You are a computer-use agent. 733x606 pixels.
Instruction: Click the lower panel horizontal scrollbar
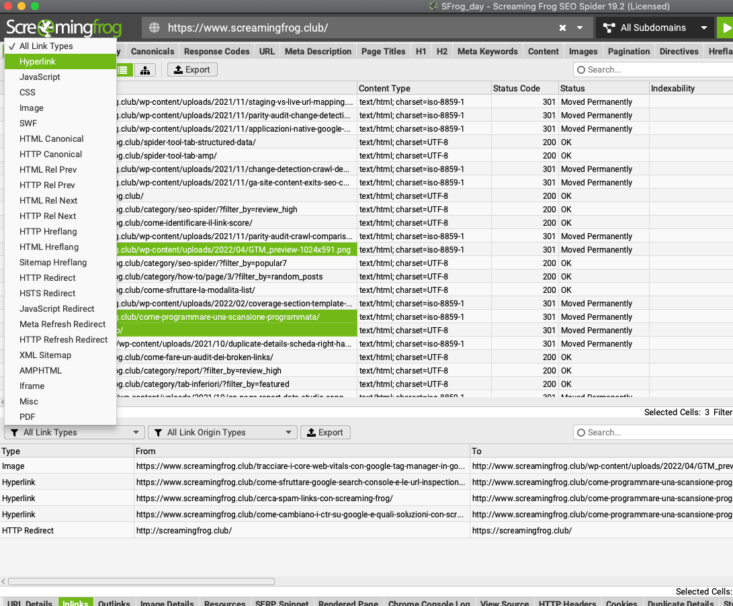point(141,581)
